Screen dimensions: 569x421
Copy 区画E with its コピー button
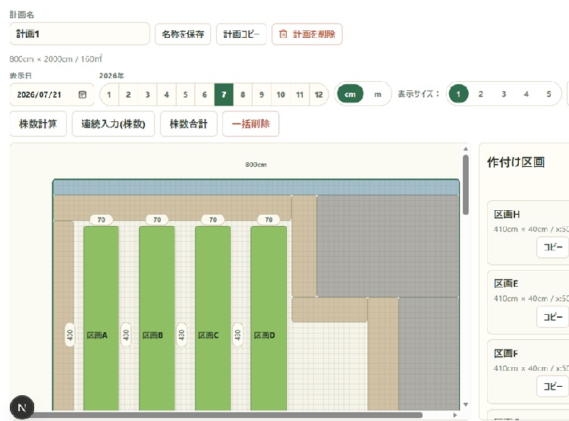[x=552, y=317]
